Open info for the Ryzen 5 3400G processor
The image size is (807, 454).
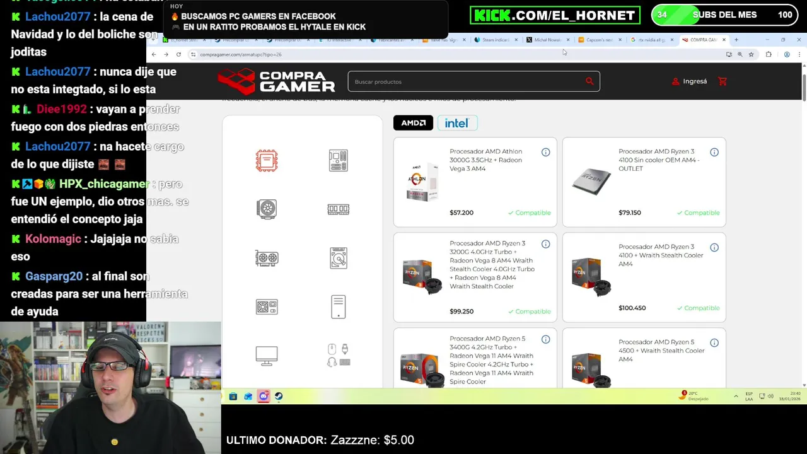546,339
